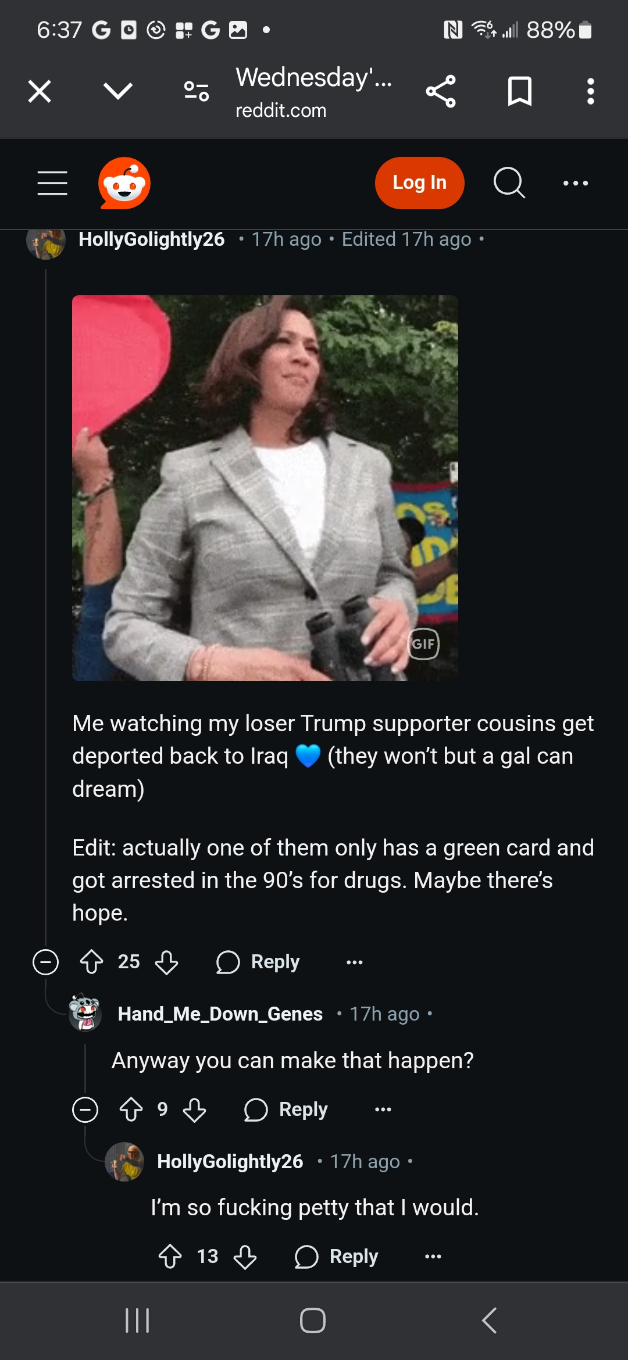
Task: Open more options on the 25-point comment
Action: 354,962
